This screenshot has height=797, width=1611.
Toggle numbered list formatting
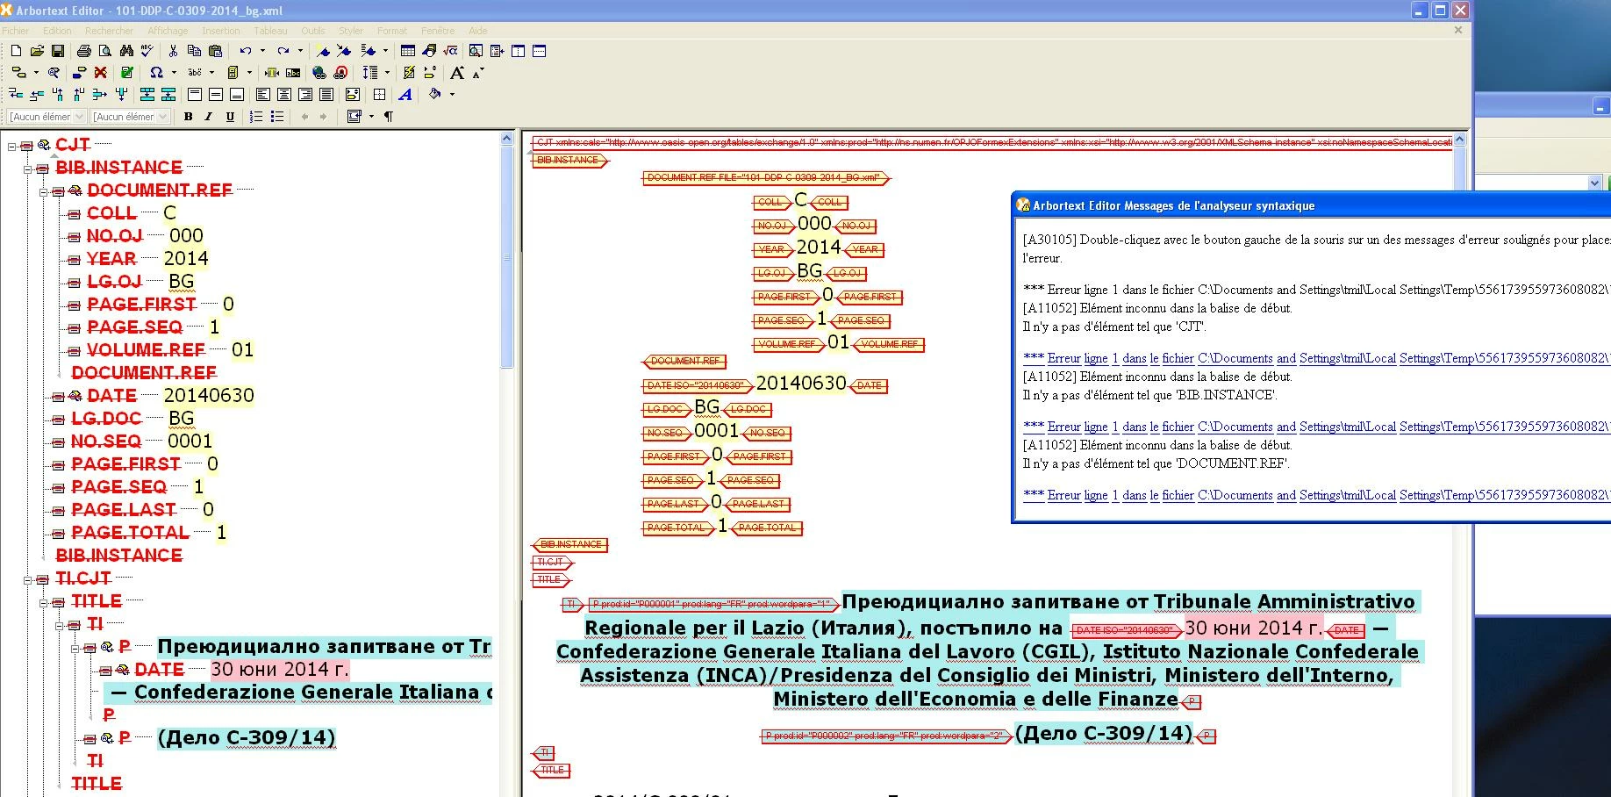(256, 117)
